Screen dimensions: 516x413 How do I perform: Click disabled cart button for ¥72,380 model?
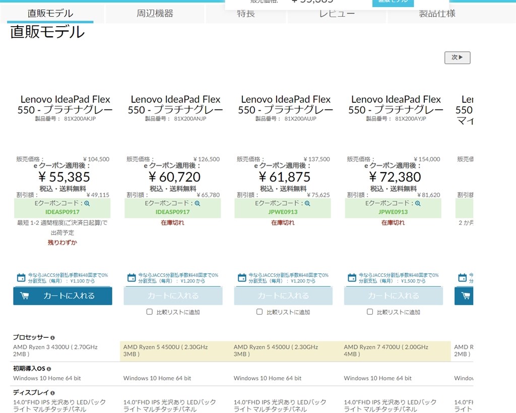[394, 296]
